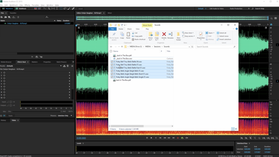Select the Lasso Selection tool
This screenshot has height=157, width=279.
pyautogui.click(x=65, y=9)
